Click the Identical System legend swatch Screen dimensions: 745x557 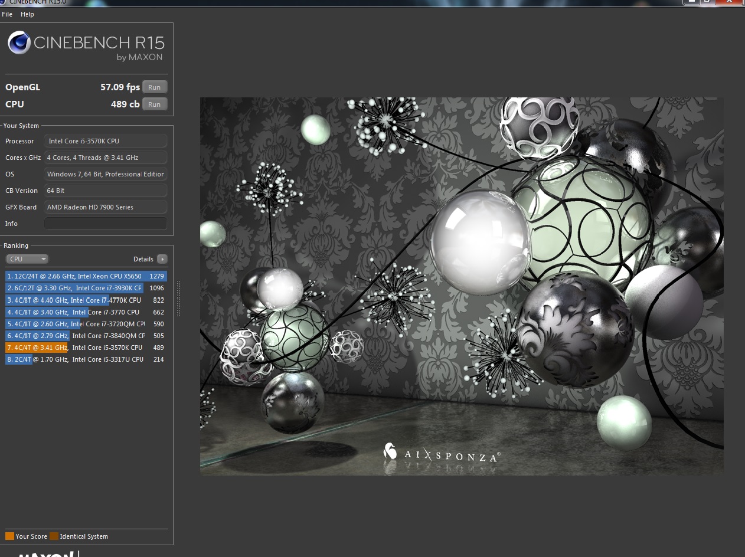pos(54,536)
